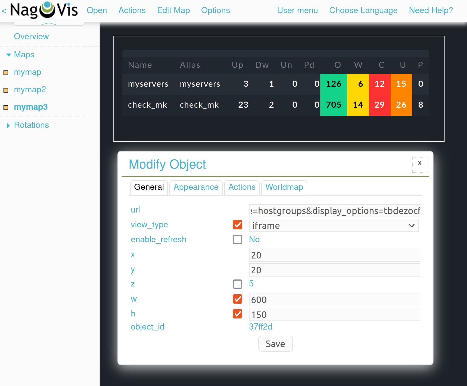This screenshot has width=467, height=386.
Task: Click red critical cell showing 29
Action: click(x=380, y=105)
